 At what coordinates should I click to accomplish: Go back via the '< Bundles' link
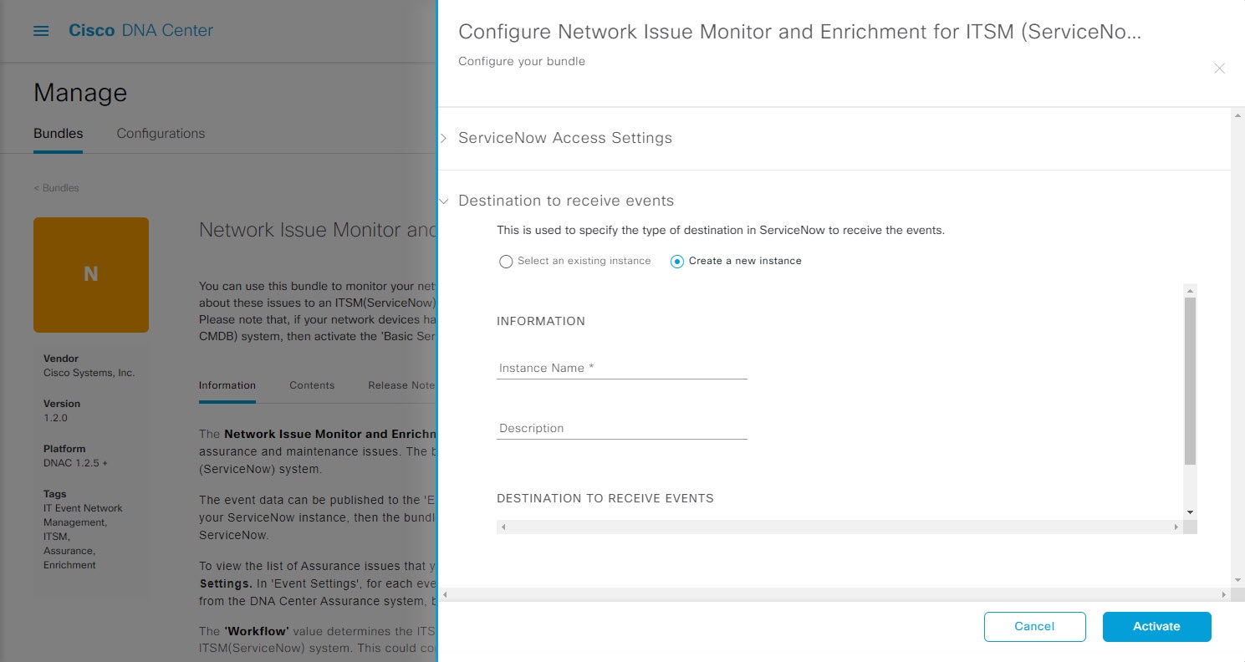pos(56,188)
